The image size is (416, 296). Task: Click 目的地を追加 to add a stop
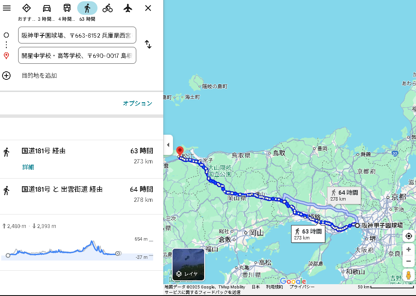[x=39, y=76]
